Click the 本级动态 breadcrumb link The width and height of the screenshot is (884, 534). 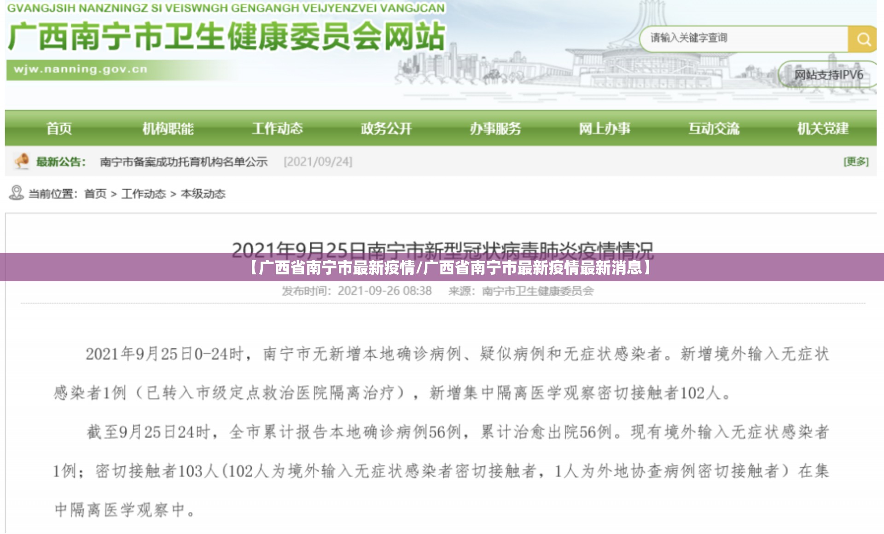pyautogui.click(x=203, y=194)
